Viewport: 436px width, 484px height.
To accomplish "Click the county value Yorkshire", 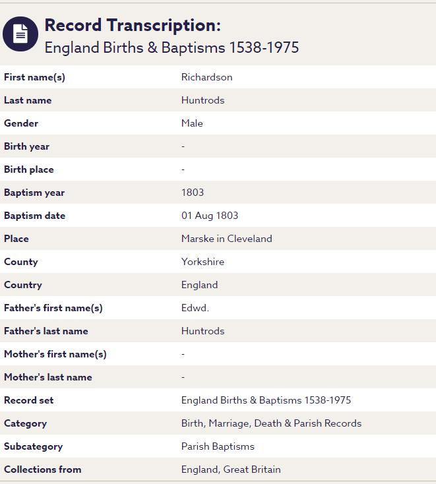I will [x=202, y=262].
